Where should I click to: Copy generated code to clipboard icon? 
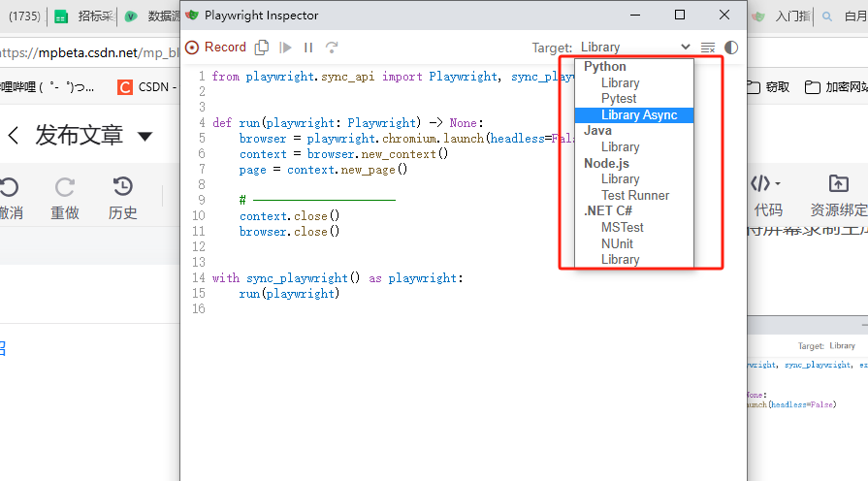pos(262,48)
